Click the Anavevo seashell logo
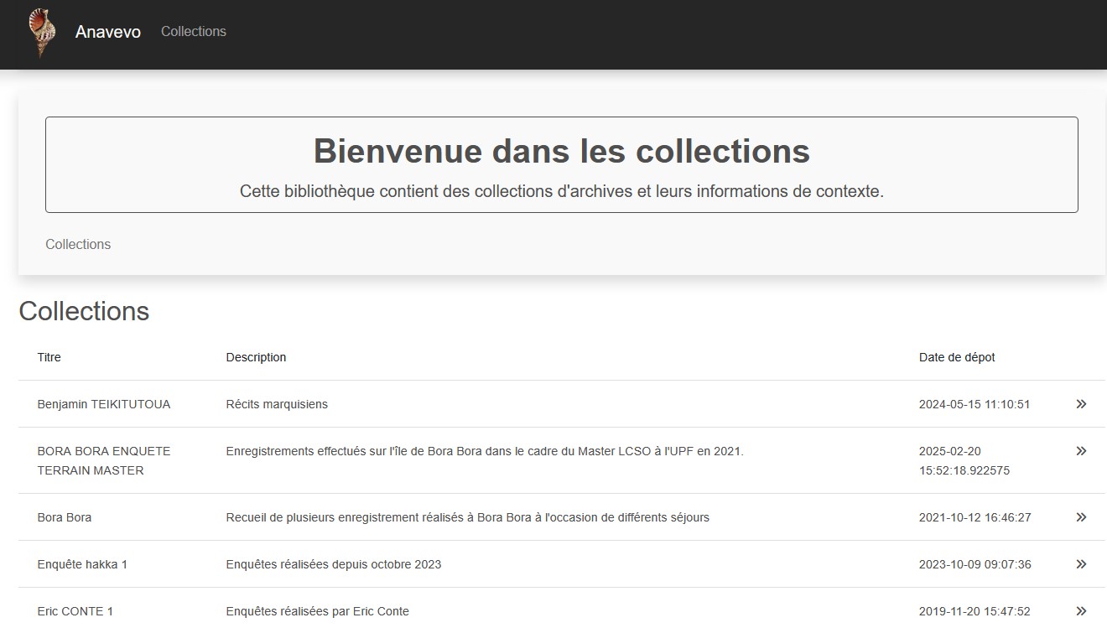The image size is (1107, 633). click(40, 32)
